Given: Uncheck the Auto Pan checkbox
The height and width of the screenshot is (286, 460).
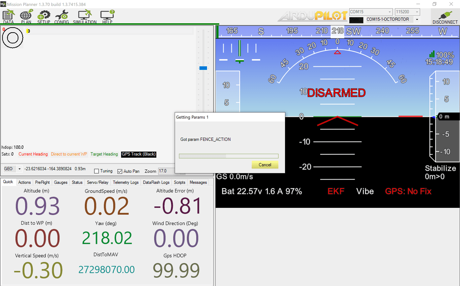Looking at the screenshot, I should pos(120,171).
